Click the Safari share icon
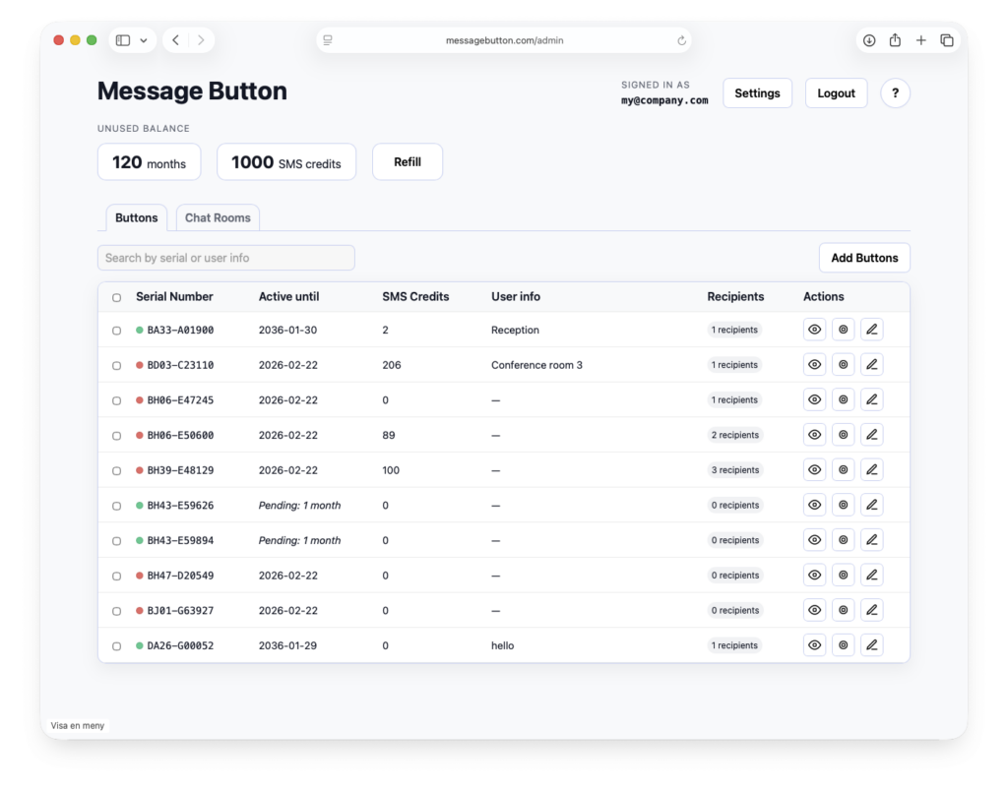 895,40
